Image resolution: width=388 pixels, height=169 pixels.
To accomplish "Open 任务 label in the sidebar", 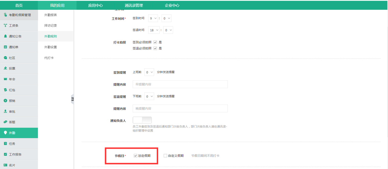I will click(12, 144).
